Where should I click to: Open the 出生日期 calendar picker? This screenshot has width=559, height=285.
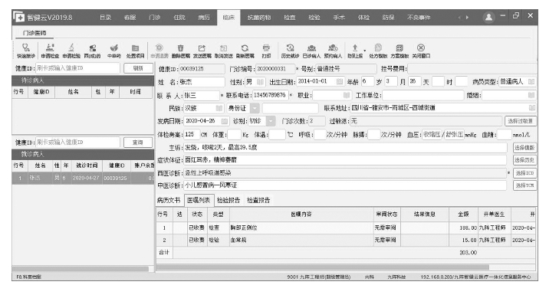coord(340,81)
